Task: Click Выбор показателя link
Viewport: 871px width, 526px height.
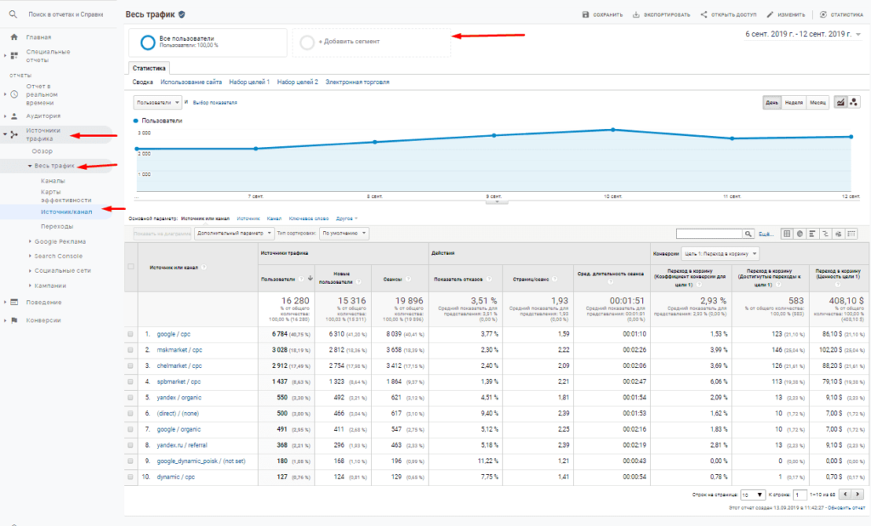Action: (215, 103)
